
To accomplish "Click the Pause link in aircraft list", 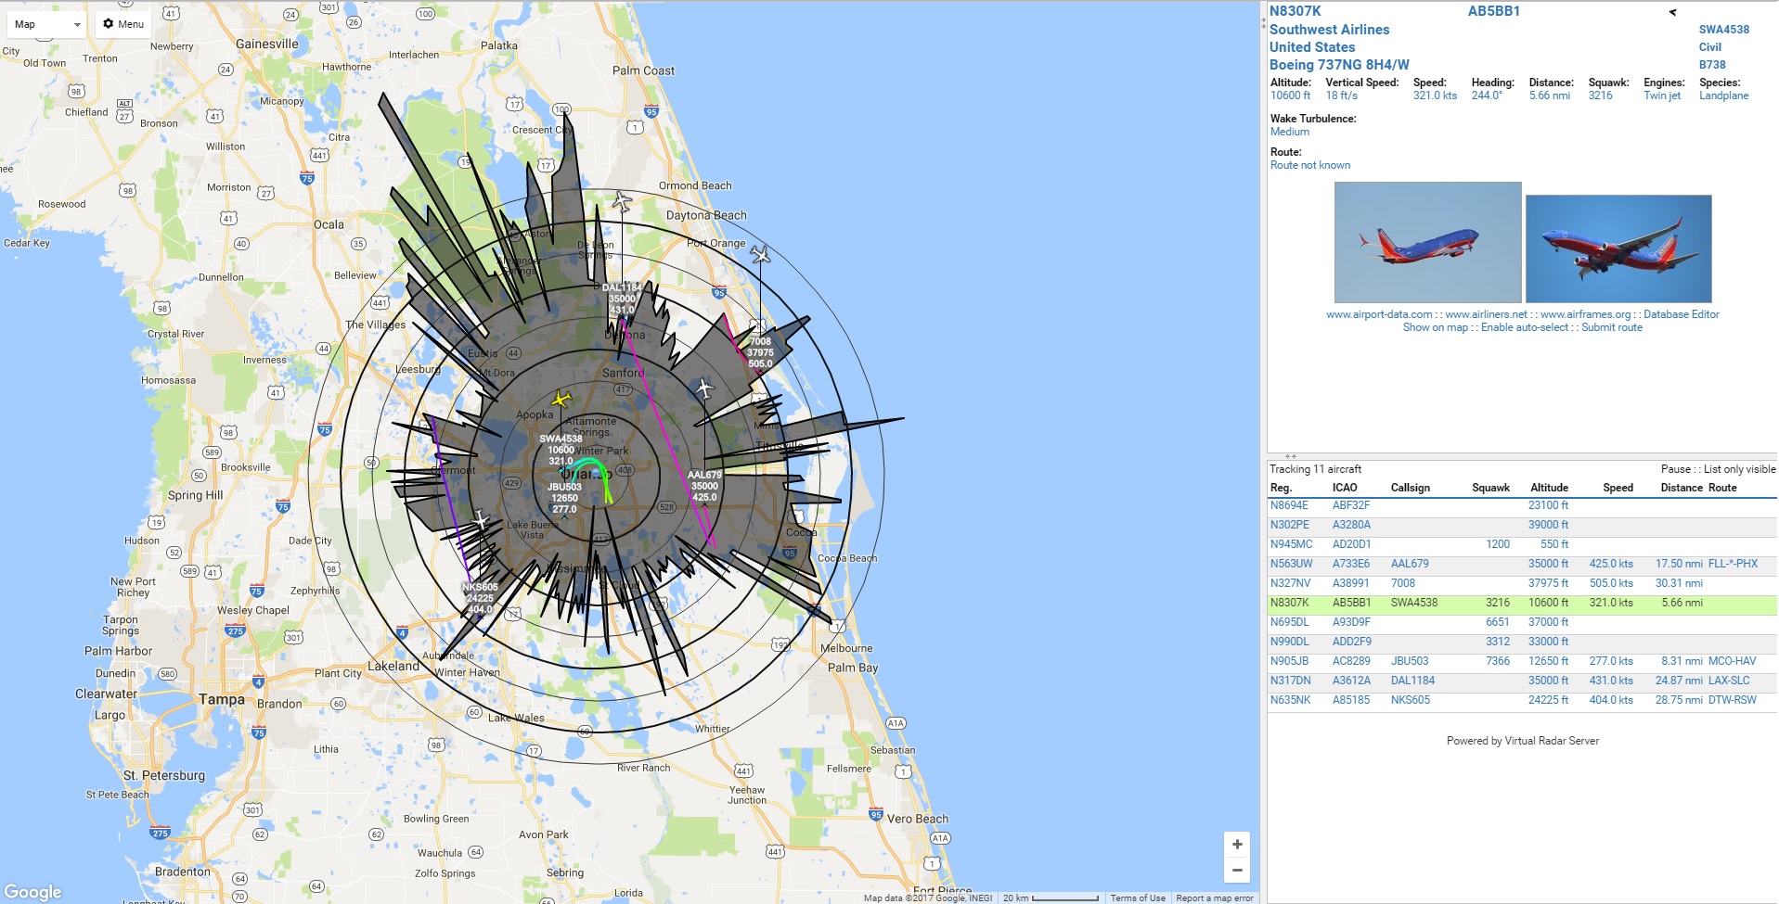I will point(1676,469).
